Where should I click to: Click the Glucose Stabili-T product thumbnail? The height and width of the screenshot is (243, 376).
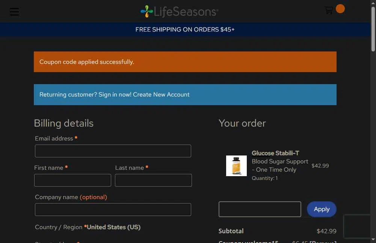[236, 166]
